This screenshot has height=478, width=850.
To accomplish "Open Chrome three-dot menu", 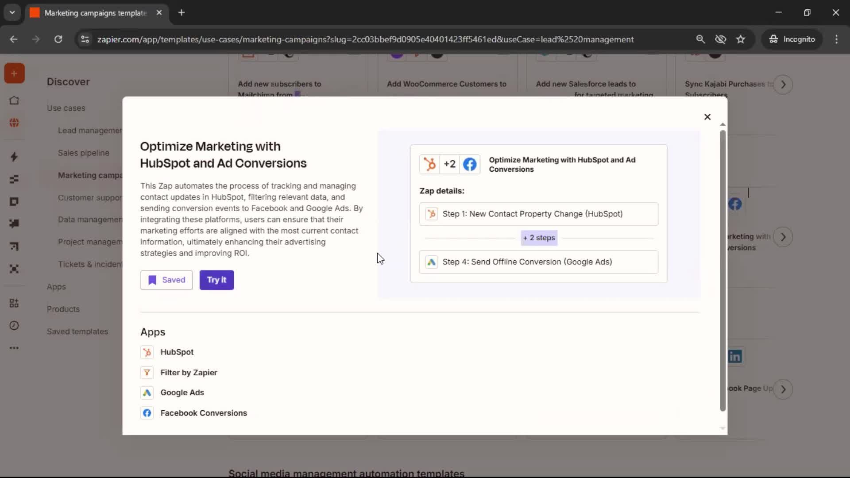I will pyautogui.click(x=836, y=39).
